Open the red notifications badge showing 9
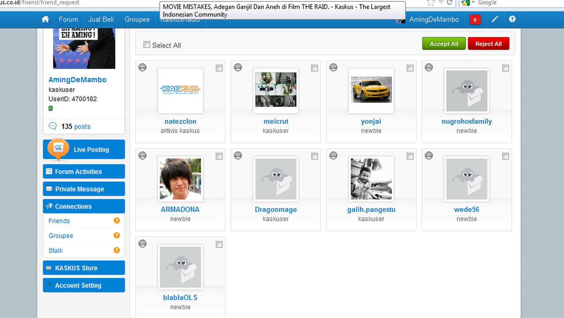The image size is (564, 318). click(x=475, y=19)
